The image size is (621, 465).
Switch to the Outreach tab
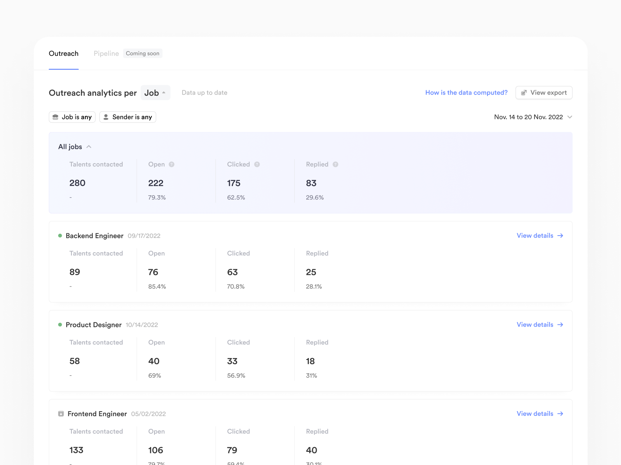point(64,53)
